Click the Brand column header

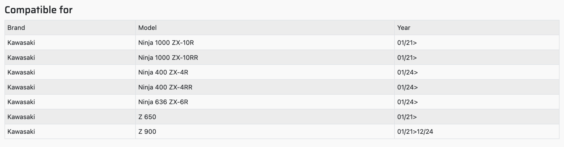point(16,28)
